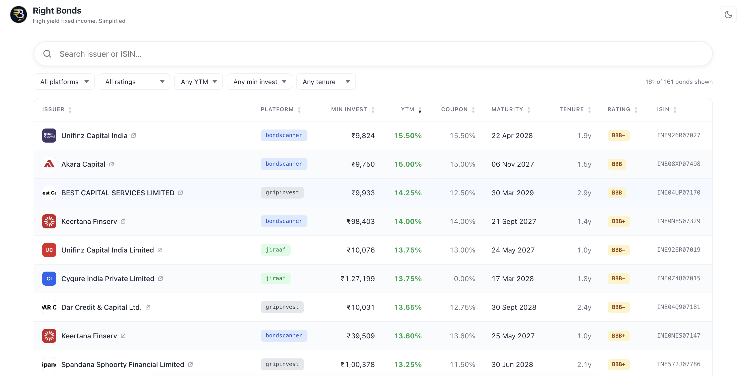Toggle dark mode with the moon icon
This screenshot has height=376, width=746.
[728, 15]
